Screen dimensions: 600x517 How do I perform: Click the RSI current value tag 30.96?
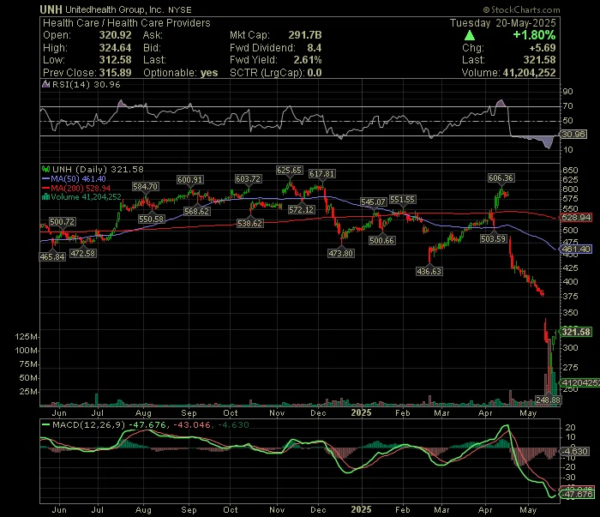(573, 135)
